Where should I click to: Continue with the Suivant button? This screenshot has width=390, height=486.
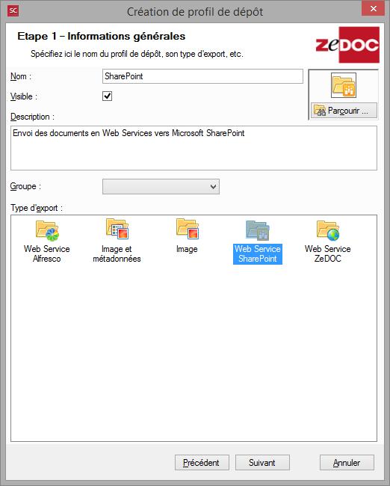(x=262, y=462)
